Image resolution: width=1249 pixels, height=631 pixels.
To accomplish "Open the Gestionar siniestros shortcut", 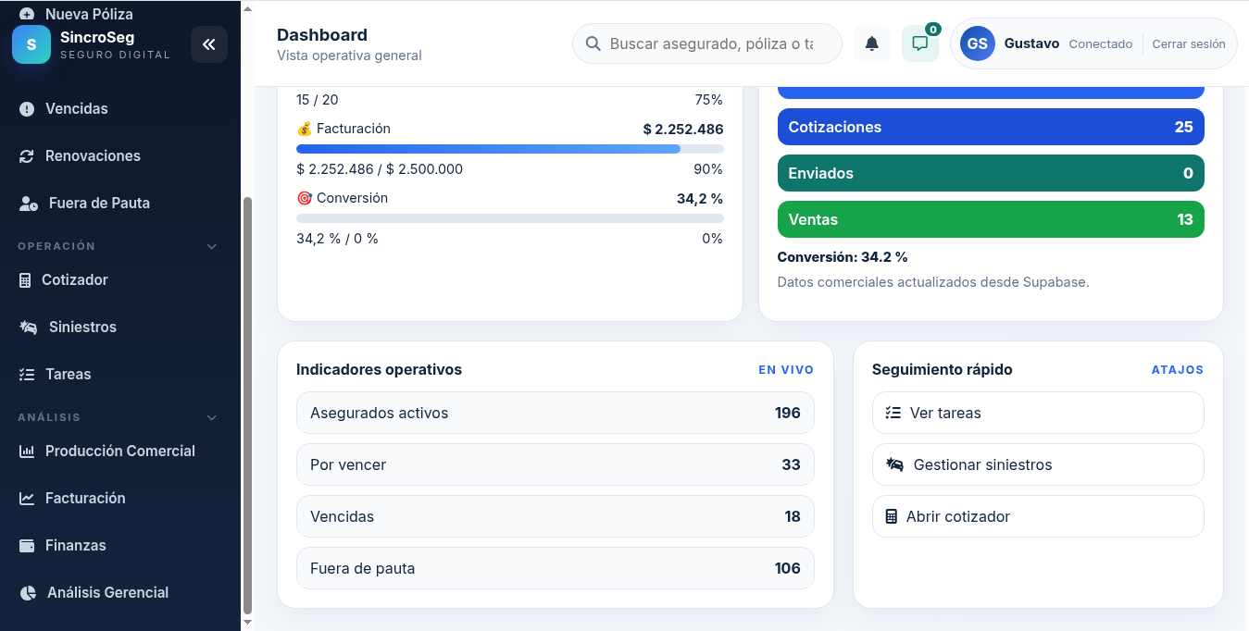I will tap(1038, 464).
